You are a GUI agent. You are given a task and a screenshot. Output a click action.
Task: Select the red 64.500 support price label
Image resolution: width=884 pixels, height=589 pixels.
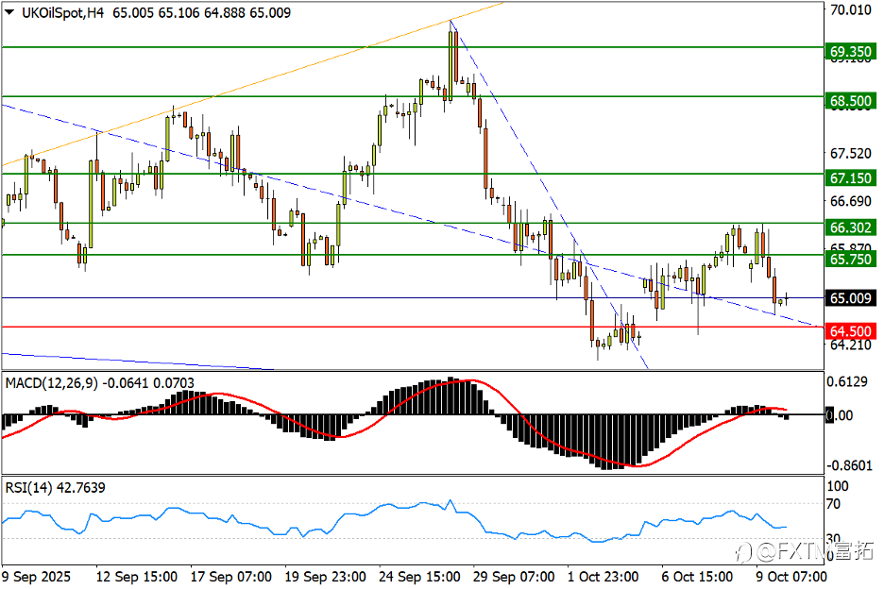[851, 331]
